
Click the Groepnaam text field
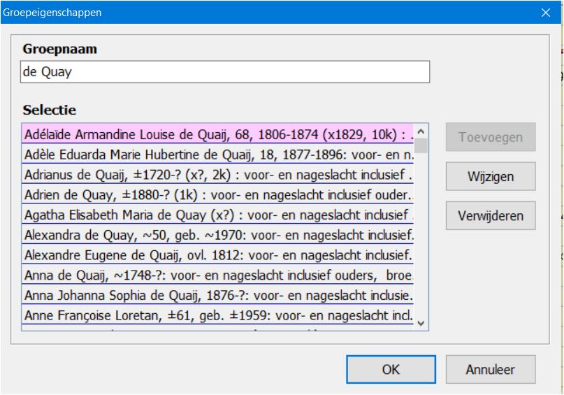click(225, 73)
